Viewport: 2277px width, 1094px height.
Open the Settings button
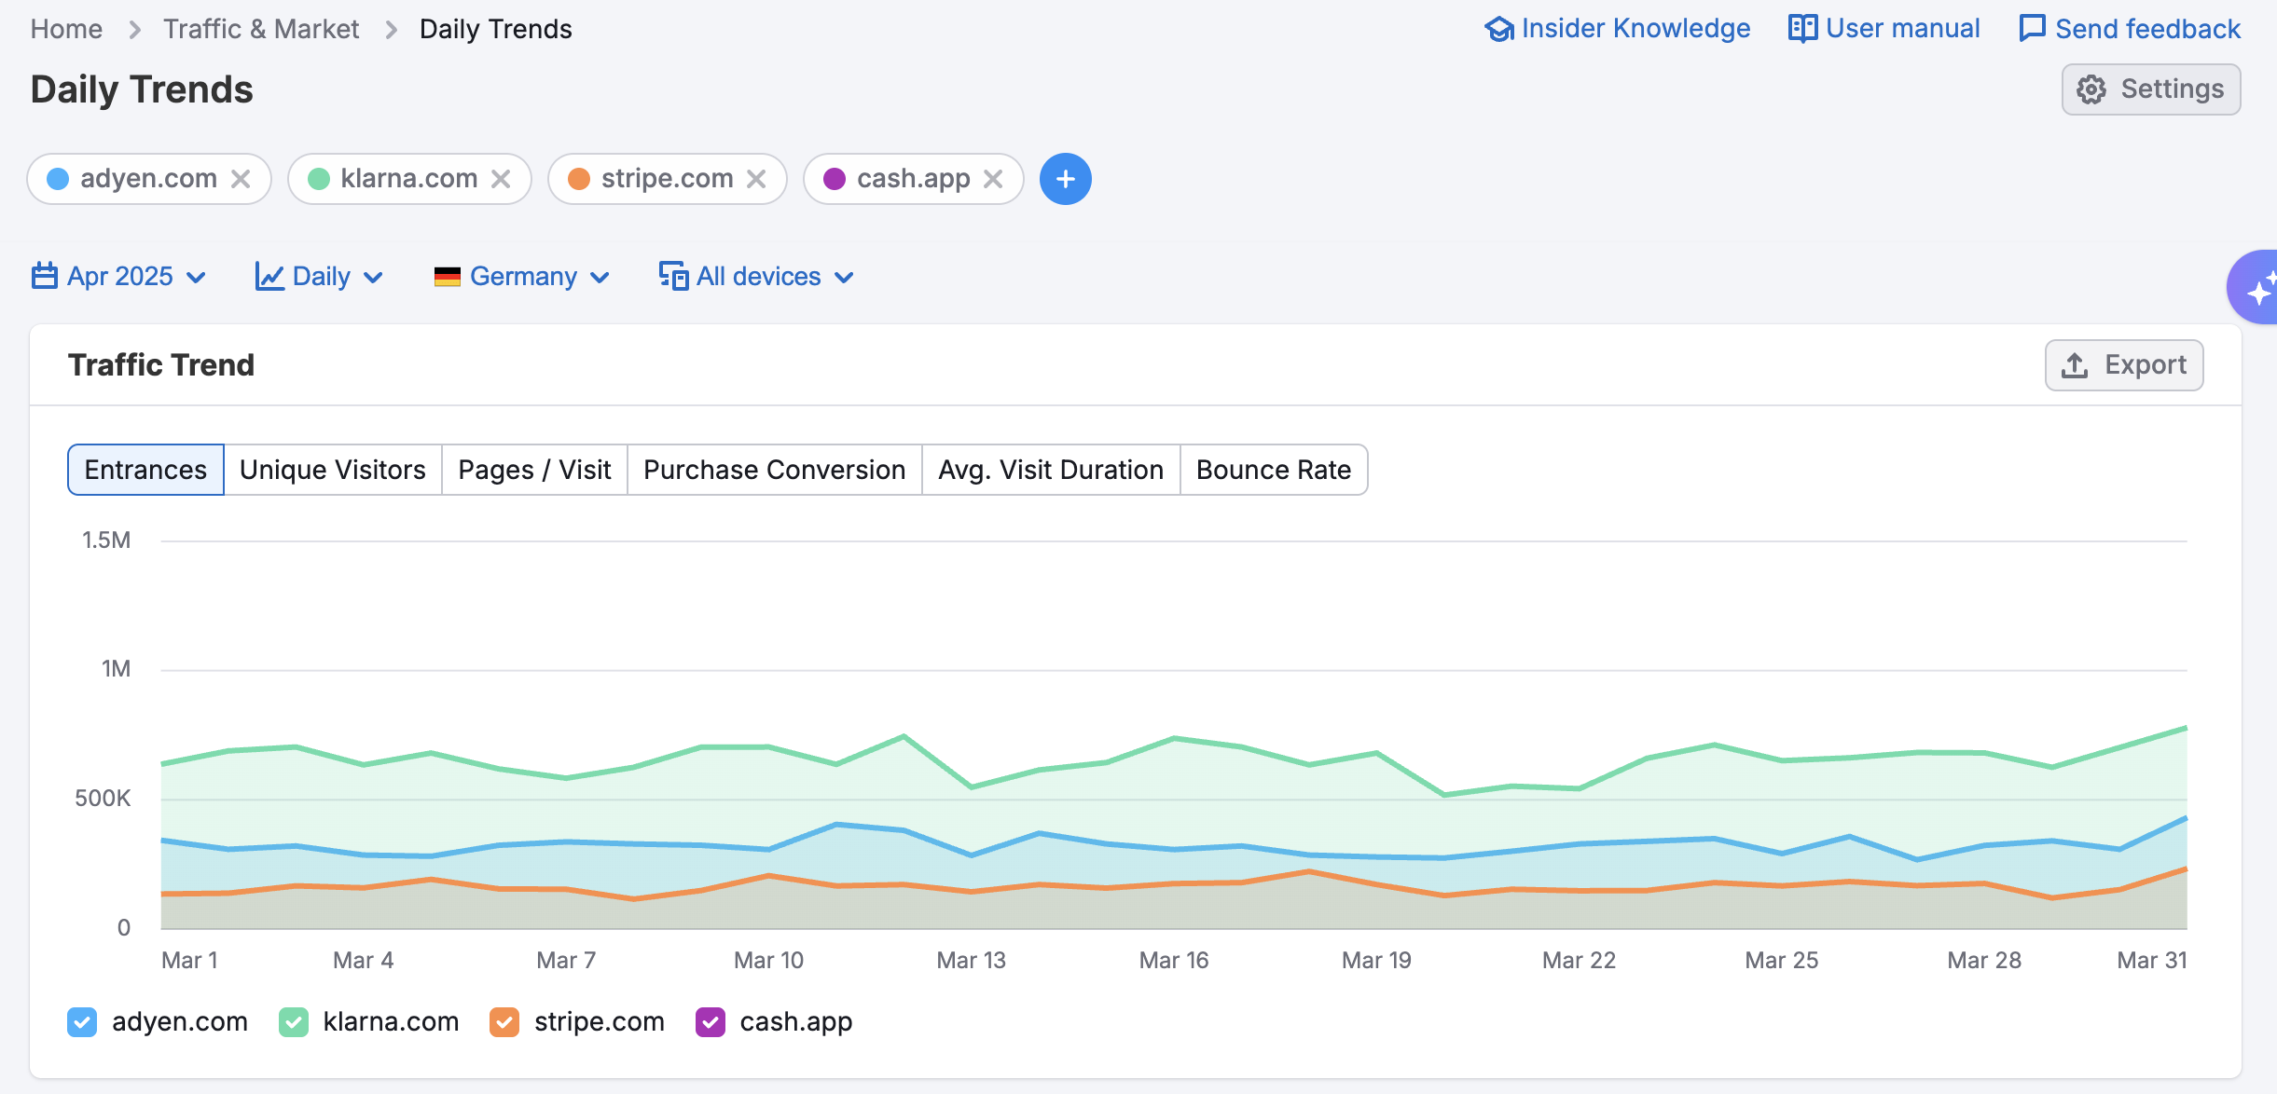point(2150,89)
